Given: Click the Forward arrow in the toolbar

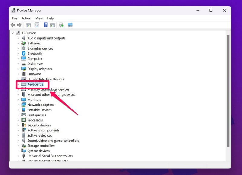Looking at the screenshot, I should [19, 25].
